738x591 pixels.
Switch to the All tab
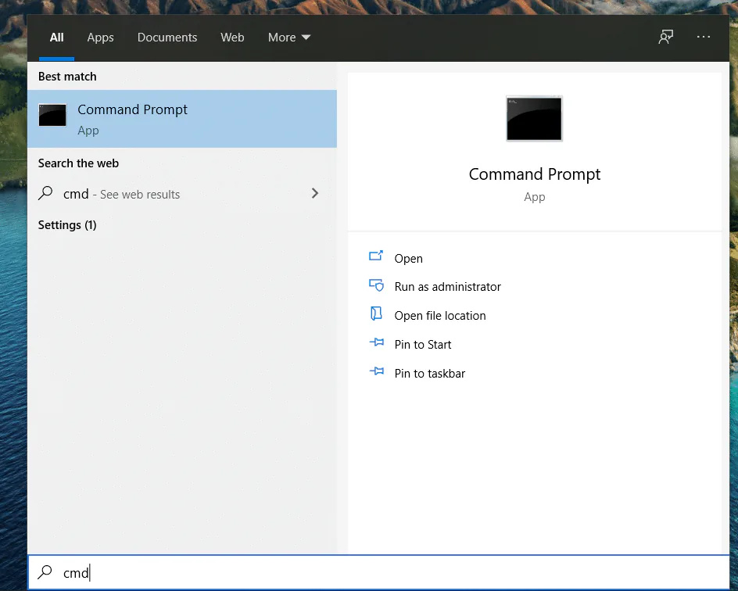click(x=56, y=38)
